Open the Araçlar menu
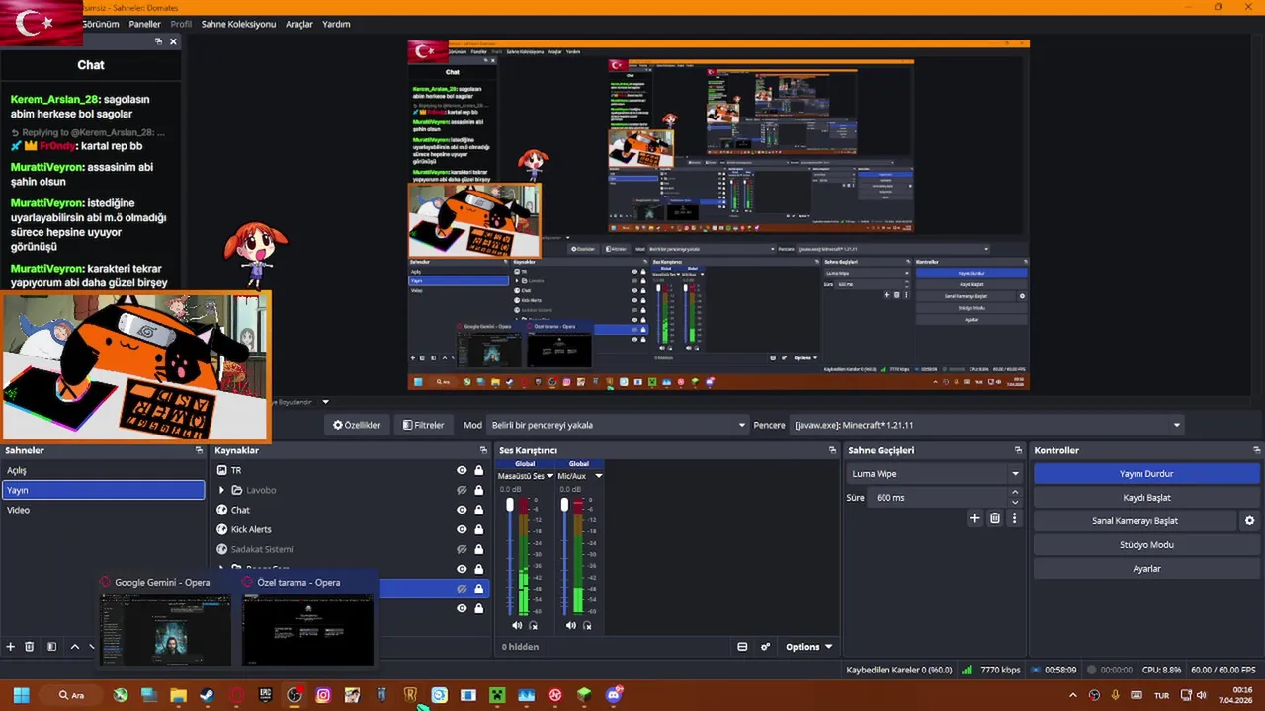1265x711 pixels. [x=299, y=24]
